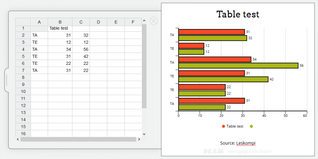Click the vertical scrollbar thumb
The width and height of the screenshot is (318, 159).
(x=144, y=66)
